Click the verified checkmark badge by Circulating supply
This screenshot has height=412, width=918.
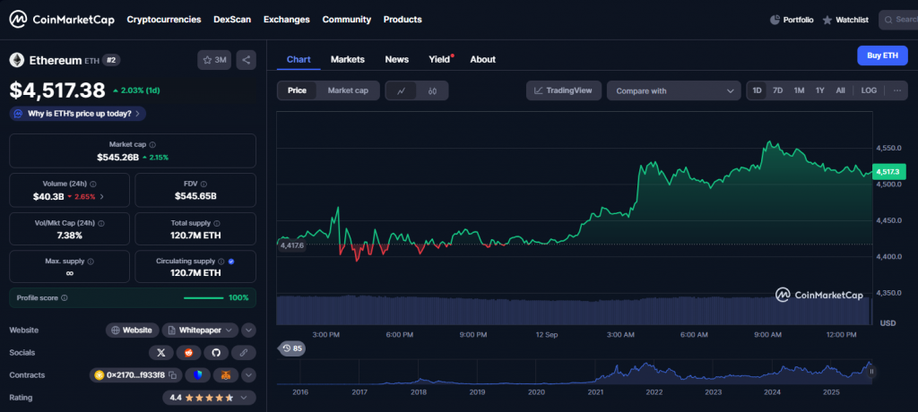[x=230, y=262]
